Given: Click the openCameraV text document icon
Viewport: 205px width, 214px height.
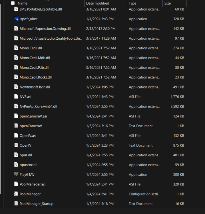Looking at the screenshot, I should 16,126.
